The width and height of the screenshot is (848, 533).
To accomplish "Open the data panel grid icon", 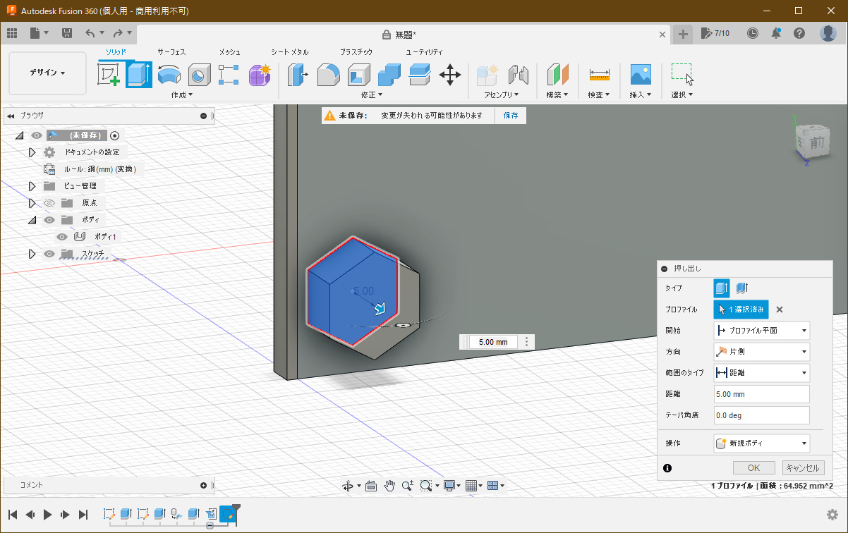I will (12, 33).
